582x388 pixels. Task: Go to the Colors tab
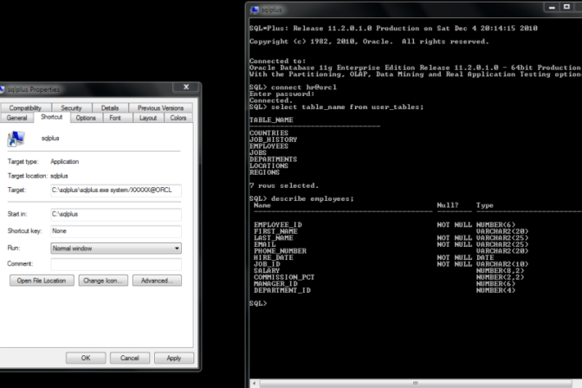tap(178, 118)
